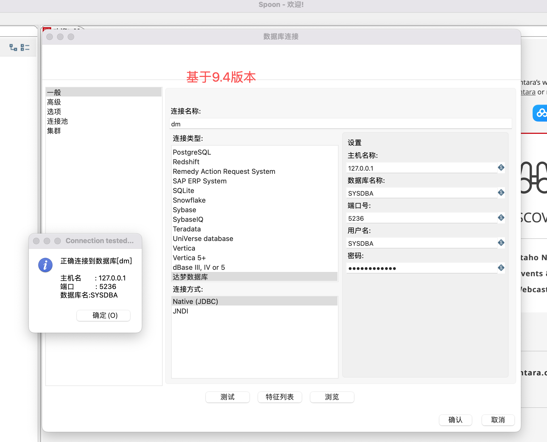Click the blue info icon in test dialog

(45, 265)
